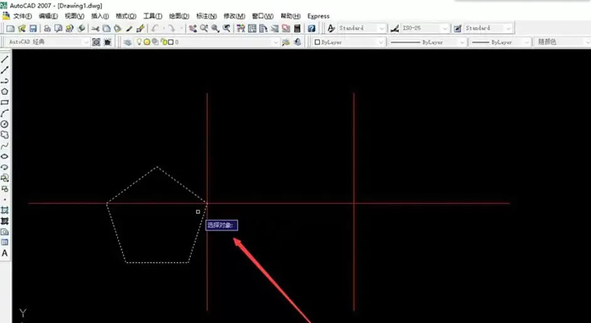The image size is (591, 323).
Task: Open the Table Style manager icon
Action: (457, 28)
